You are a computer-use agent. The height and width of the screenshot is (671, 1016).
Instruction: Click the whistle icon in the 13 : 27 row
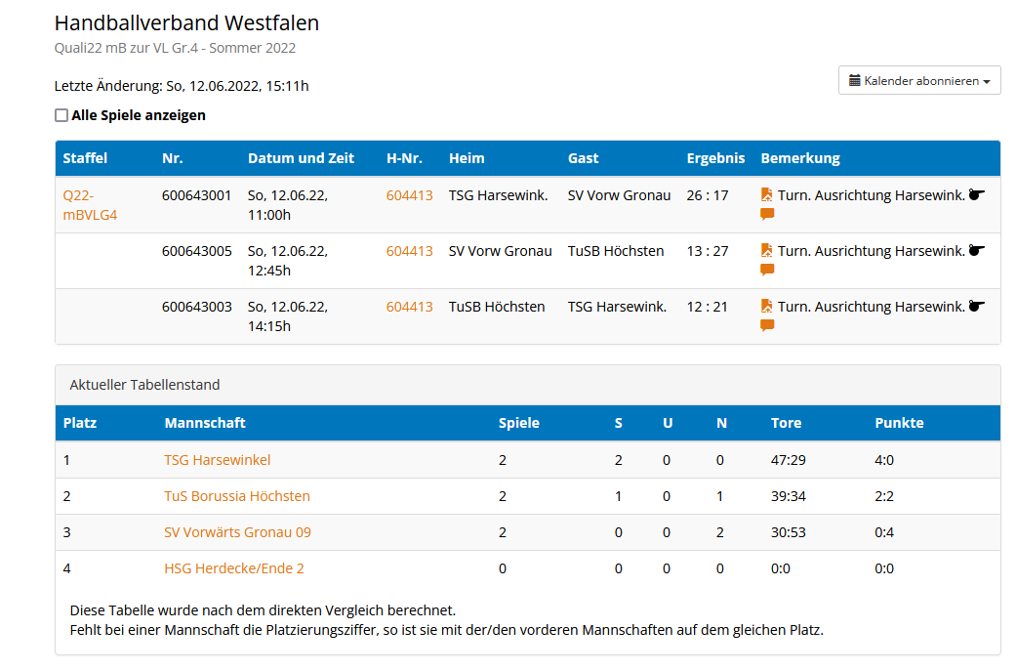(x=976, y=251)
